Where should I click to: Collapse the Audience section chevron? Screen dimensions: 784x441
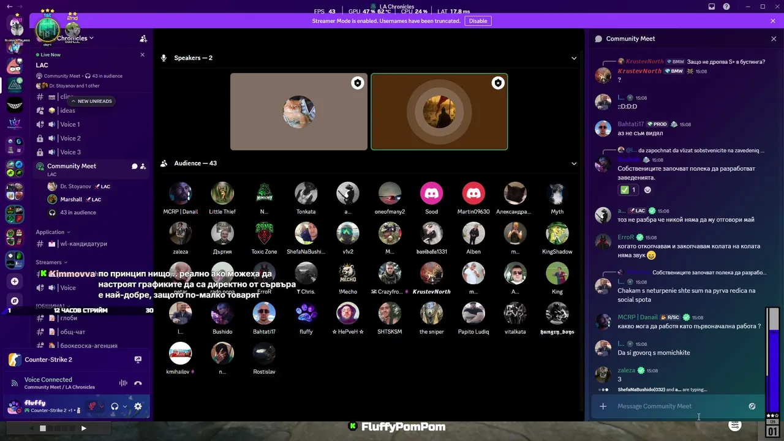click(574, 164)
